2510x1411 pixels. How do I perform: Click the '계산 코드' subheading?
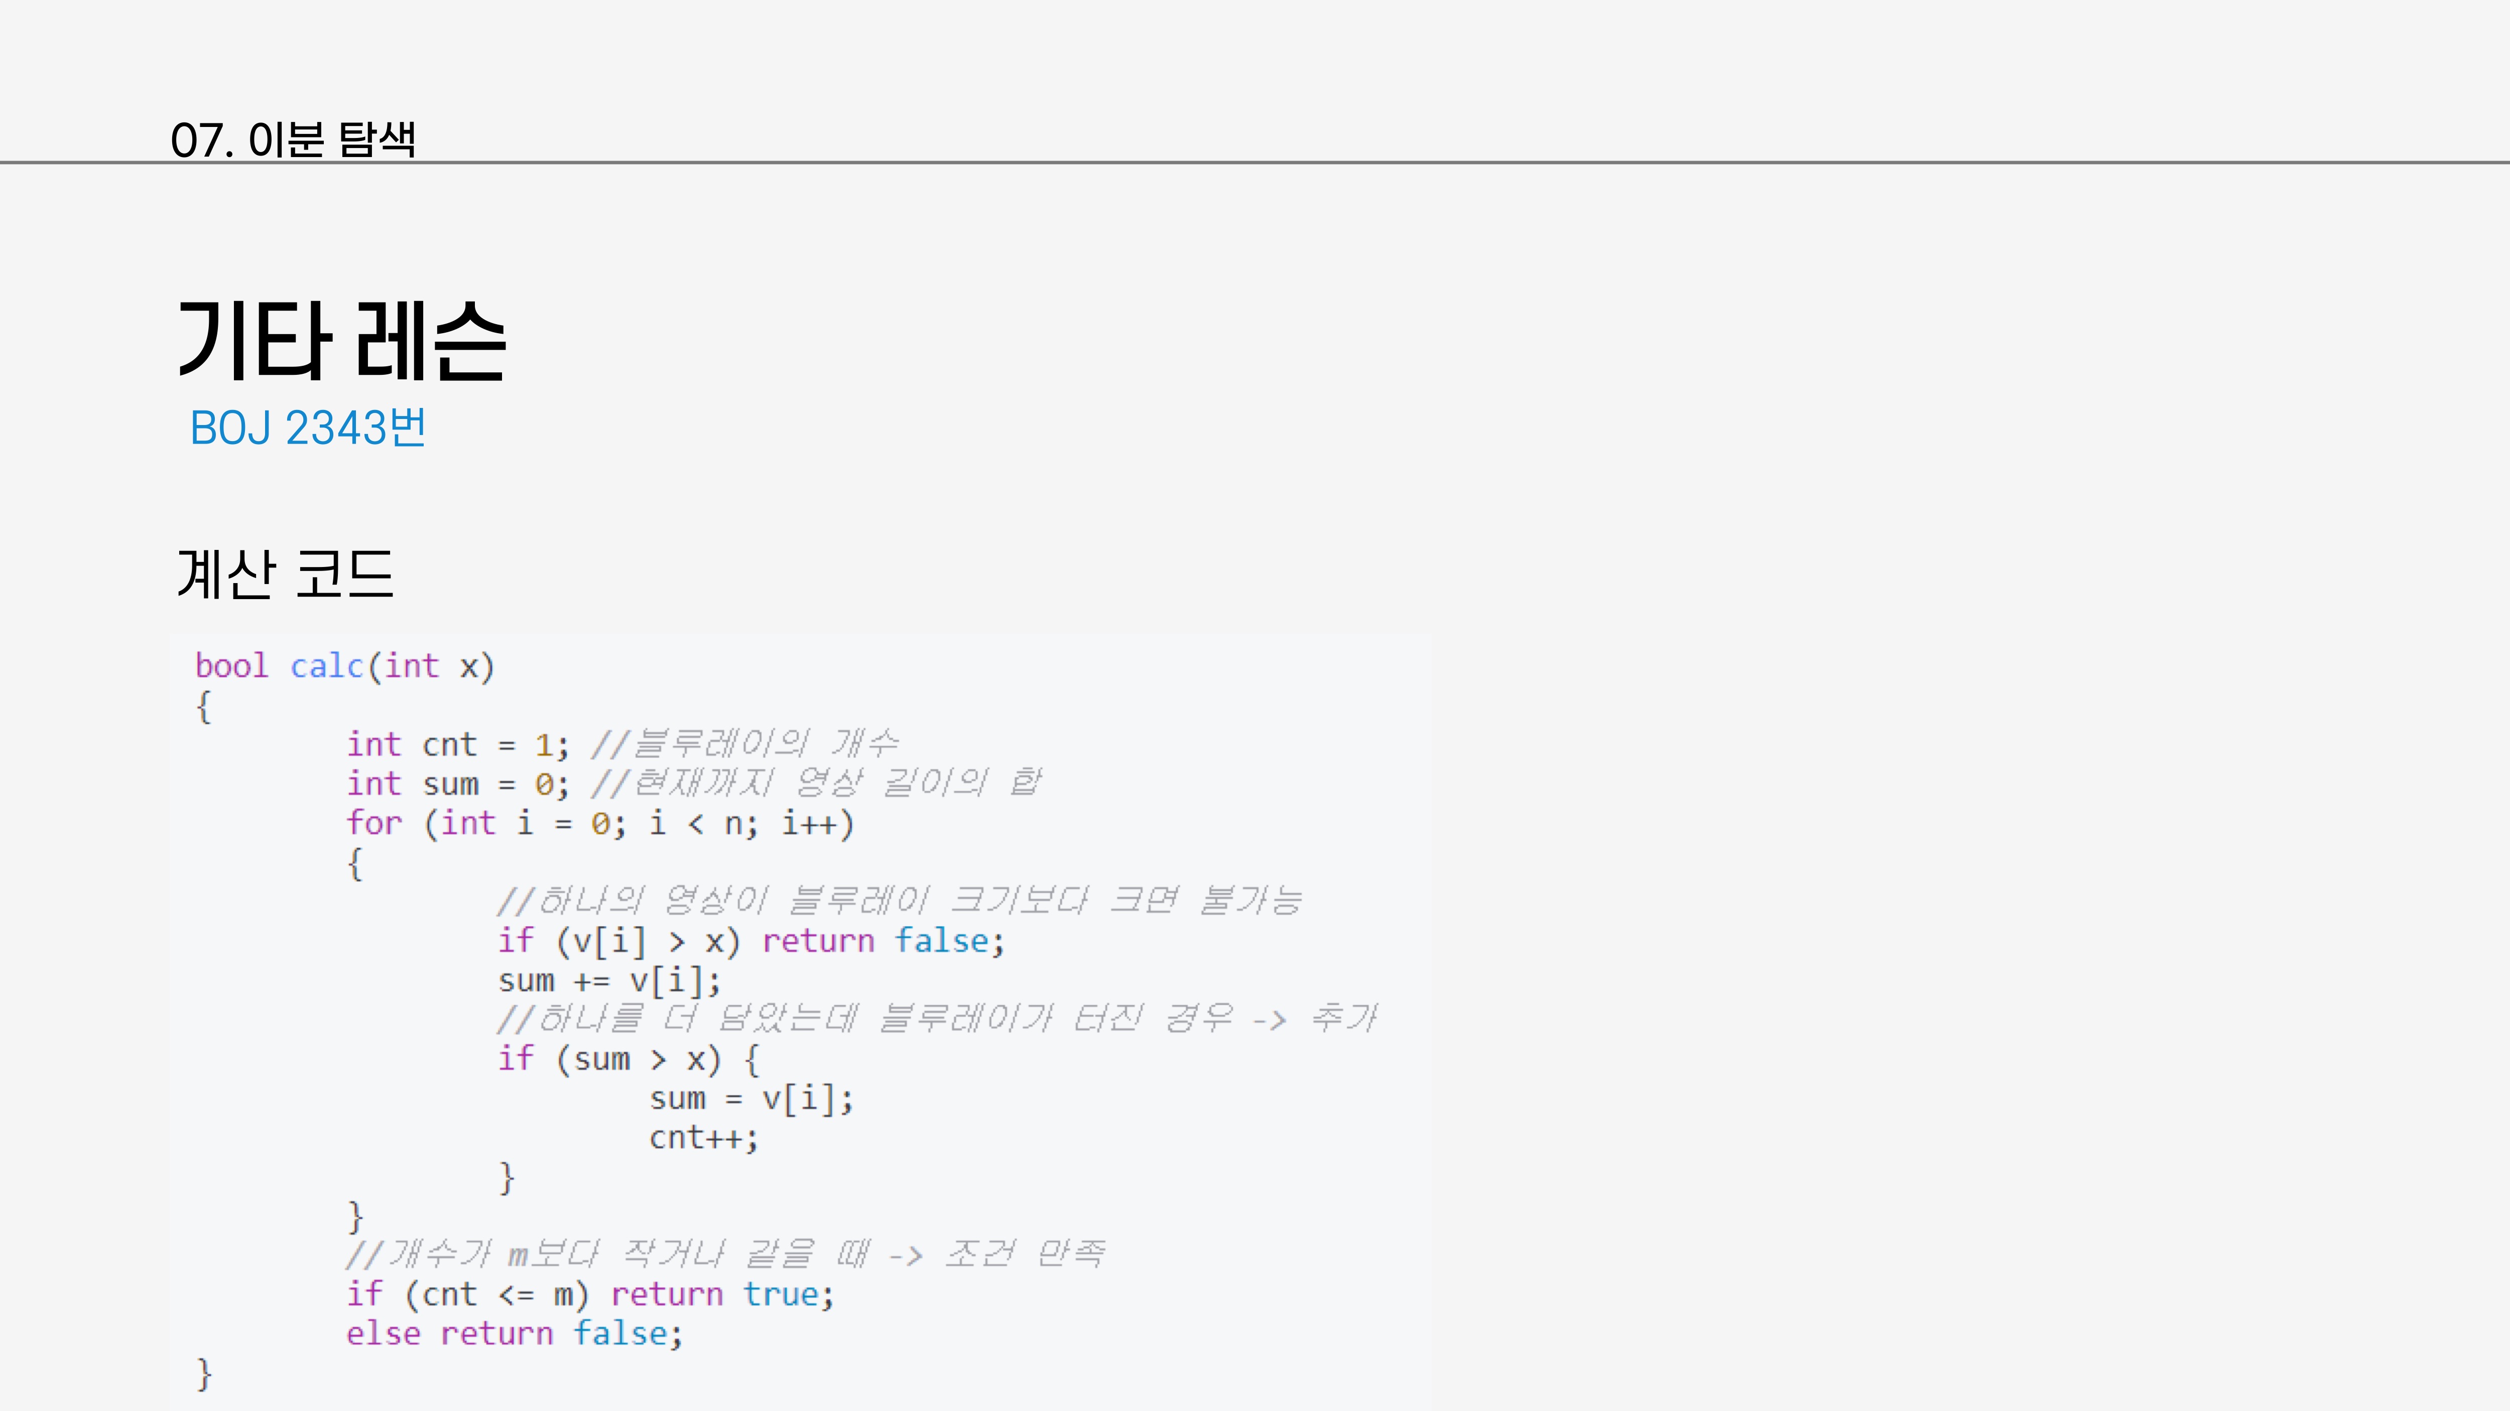pyautogui.click(x=285, y=574)
